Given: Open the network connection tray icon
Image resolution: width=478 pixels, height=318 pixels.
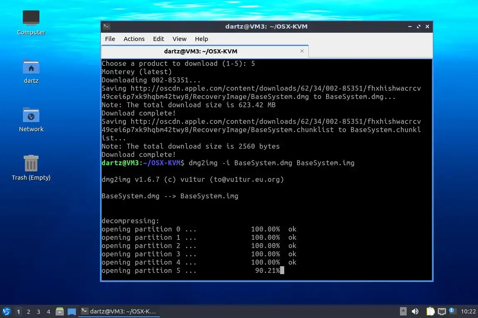Looking at the screenshot, I should click(442, 311).
